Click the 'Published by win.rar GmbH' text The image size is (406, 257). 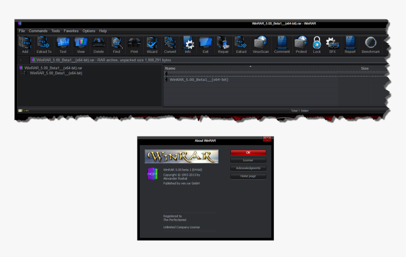181,183
